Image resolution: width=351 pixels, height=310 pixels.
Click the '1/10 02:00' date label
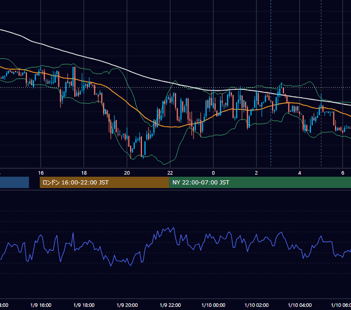257,305
